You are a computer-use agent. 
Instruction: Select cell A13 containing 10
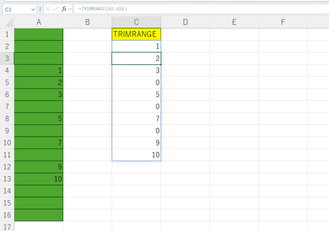[x=38, y=179]
